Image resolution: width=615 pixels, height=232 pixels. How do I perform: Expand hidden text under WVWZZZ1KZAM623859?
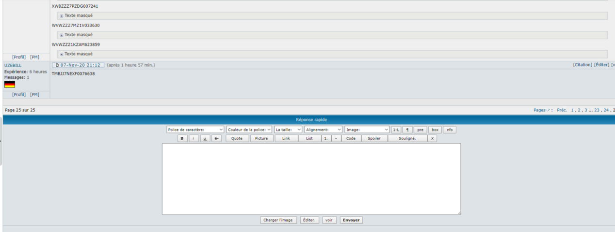point(62,54)
